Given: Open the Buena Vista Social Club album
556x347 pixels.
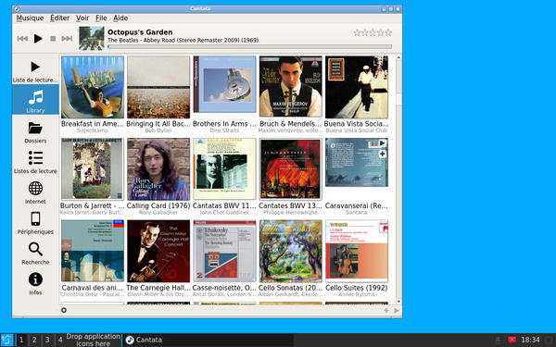Looking at the screenshot, I should (357, 87).
